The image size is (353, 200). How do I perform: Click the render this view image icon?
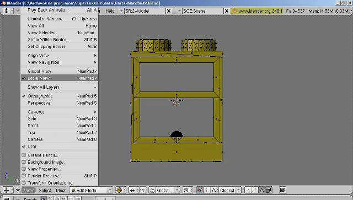[x=282, y=190]
